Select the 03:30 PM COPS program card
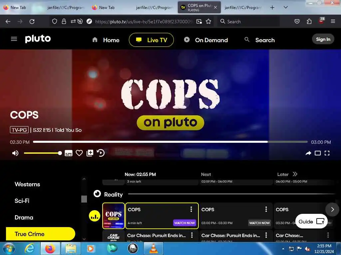341x255 pixels. (x=304, y=216)
